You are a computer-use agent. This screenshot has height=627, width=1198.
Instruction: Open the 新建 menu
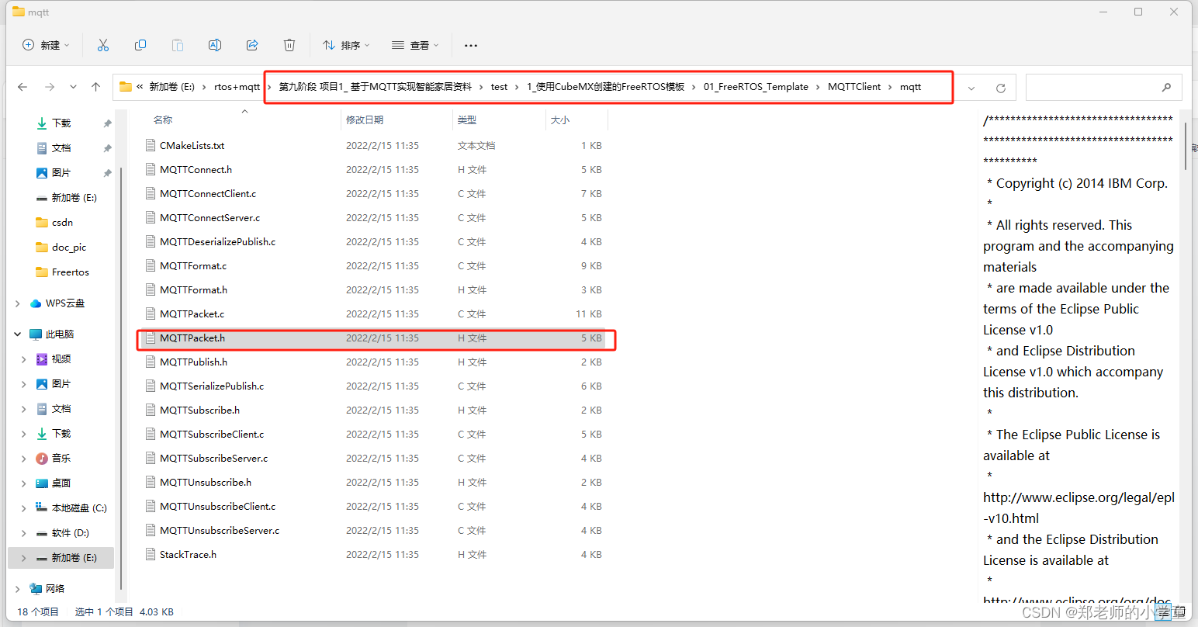44,45
